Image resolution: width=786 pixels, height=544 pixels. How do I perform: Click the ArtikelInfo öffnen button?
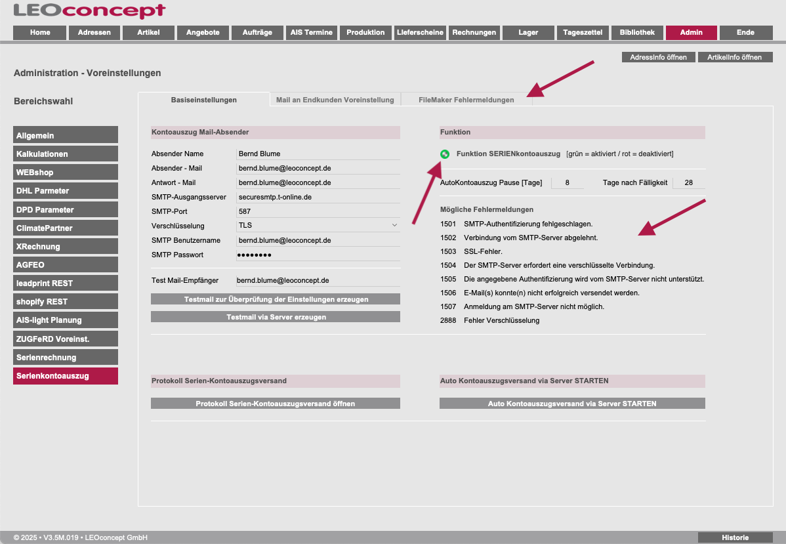pos(735,58)
